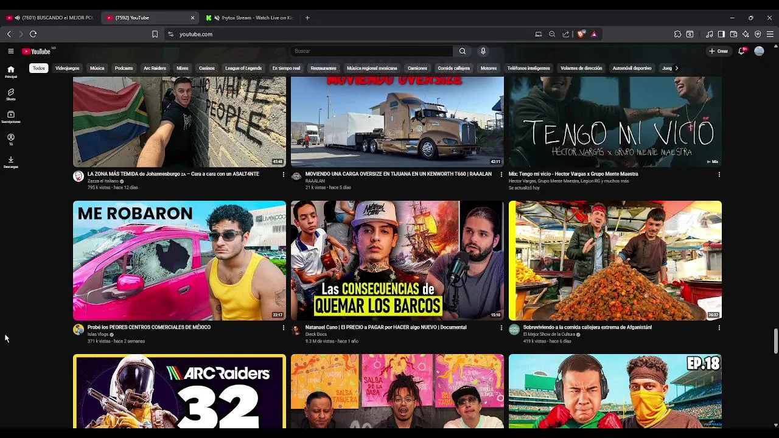The height and width of the screenshot is (438, 779).
Task: Select the Videojuegos filter chip
Action: pyautogui.click(x=68, y=68)
